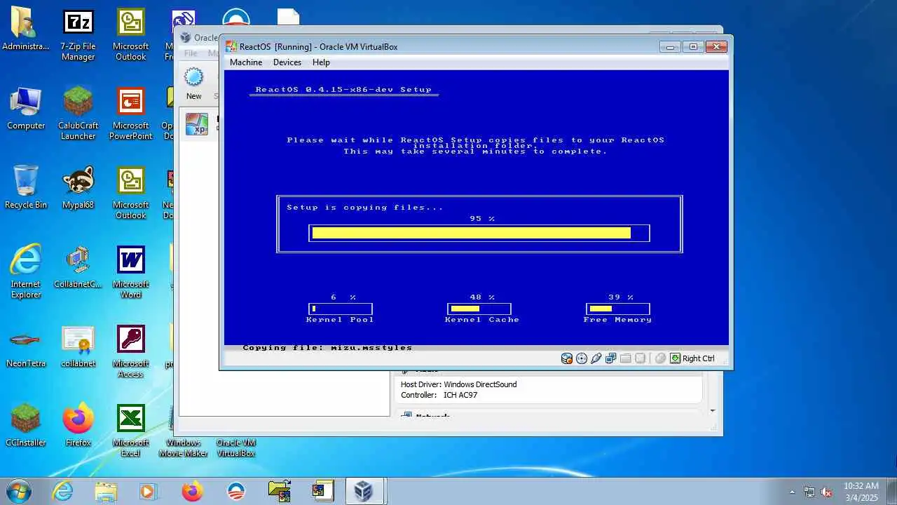Click the shared folders icon in VM status bar
This screenshot has width=897, height=505.
(626, 358)
